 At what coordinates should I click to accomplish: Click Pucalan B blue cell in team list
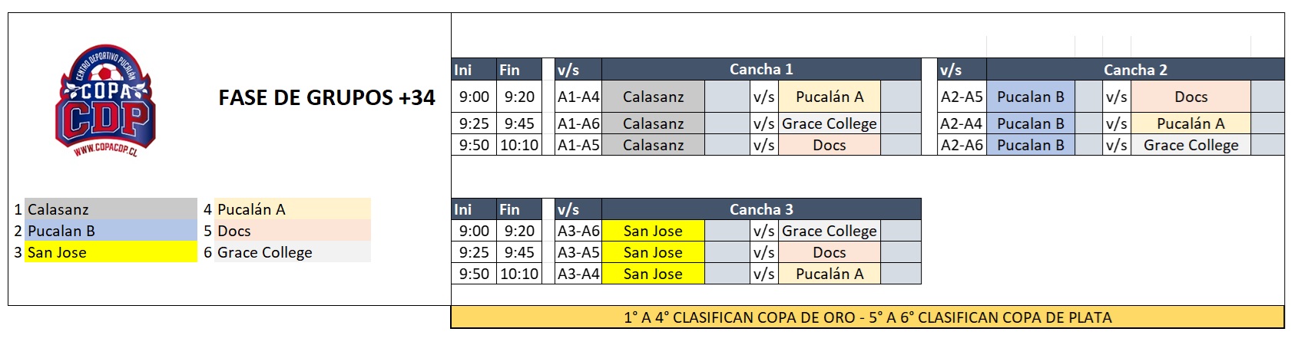point(111,231)
